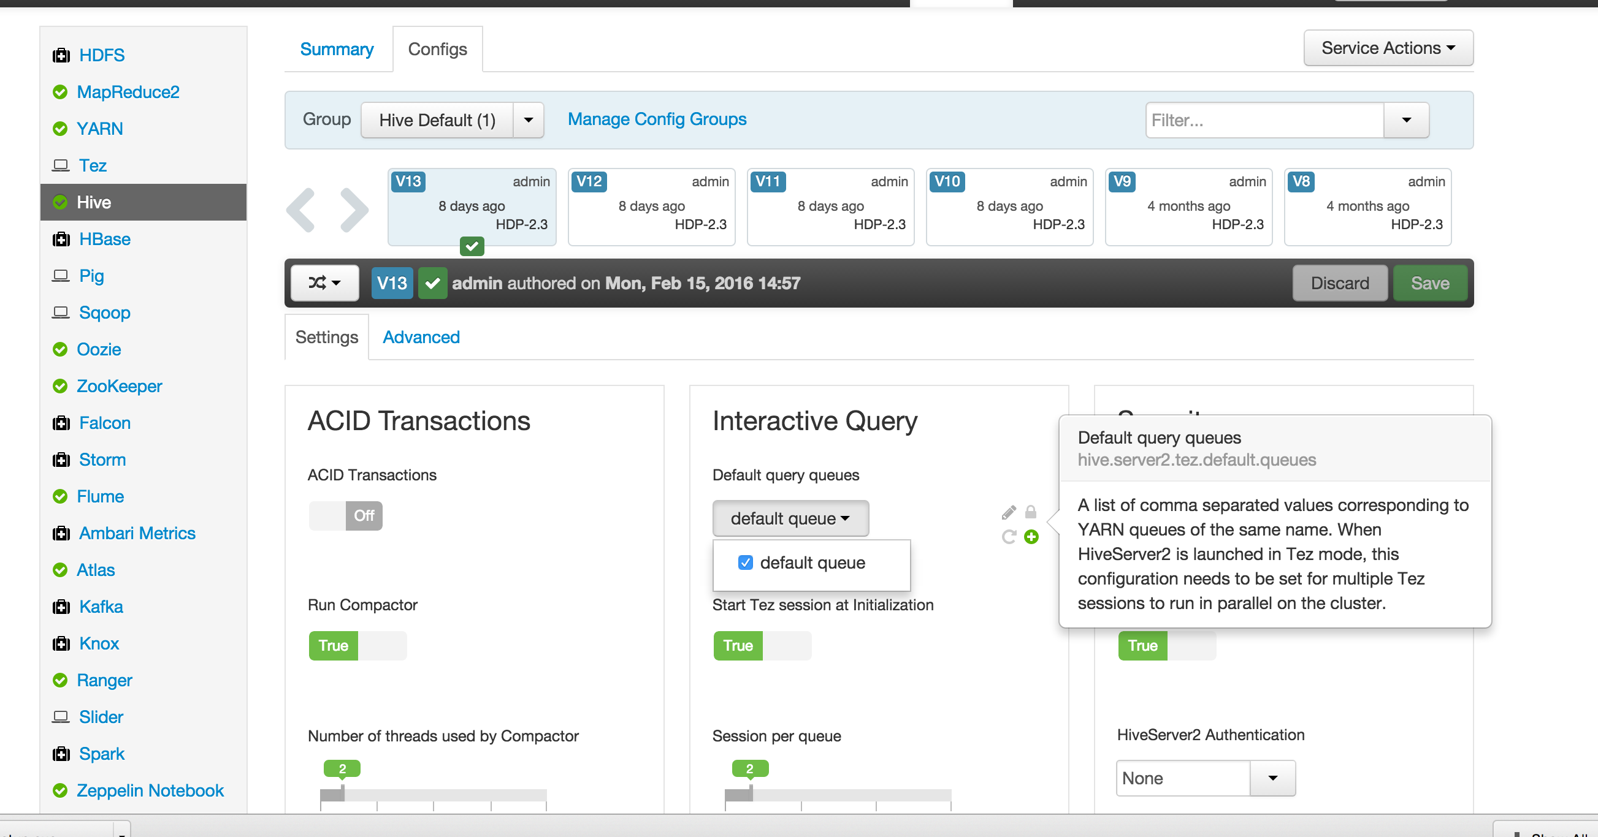Click the Filter input field
The image size is (1598, 837).
(1264, 120)
